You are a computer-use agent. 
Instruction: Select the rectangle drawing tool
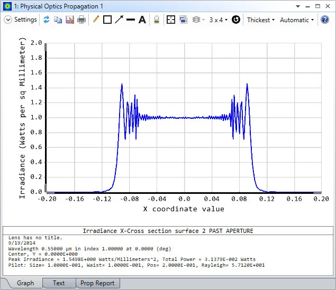coord(107,20)
